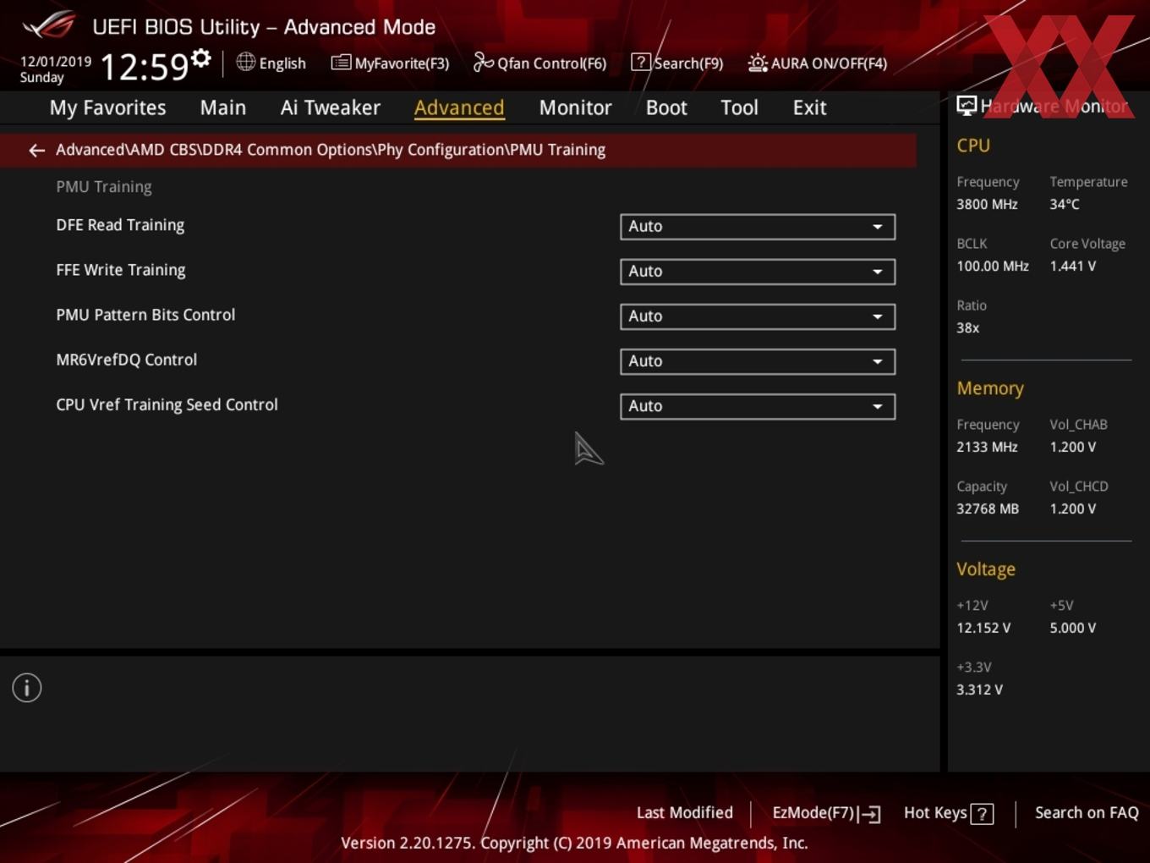Open clock settings via the gear icon
Image resolution: width=1150 pixels, height=863 pixels.
(201, 58)
